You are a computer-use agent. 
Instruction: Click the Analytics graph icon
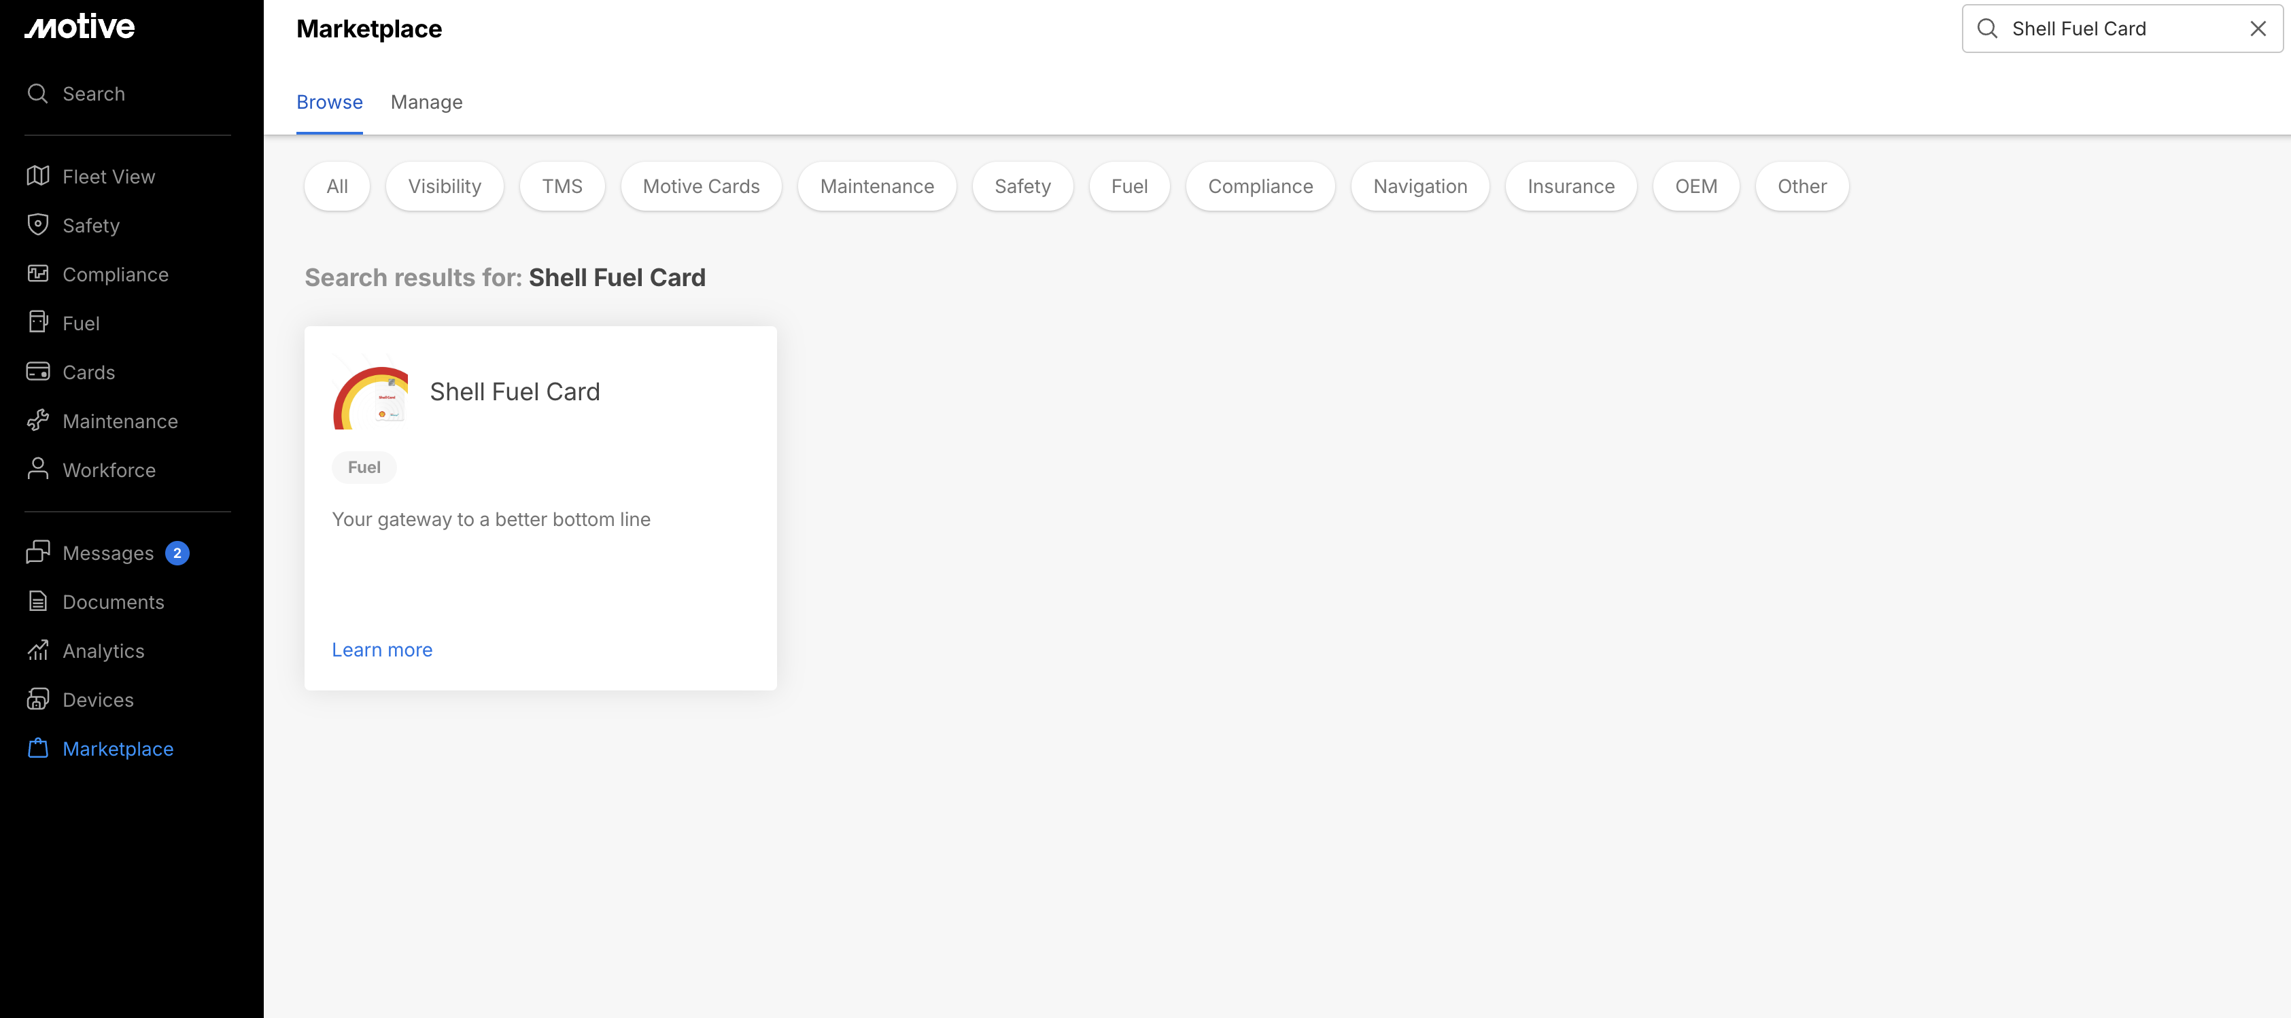tap(37, 650)
